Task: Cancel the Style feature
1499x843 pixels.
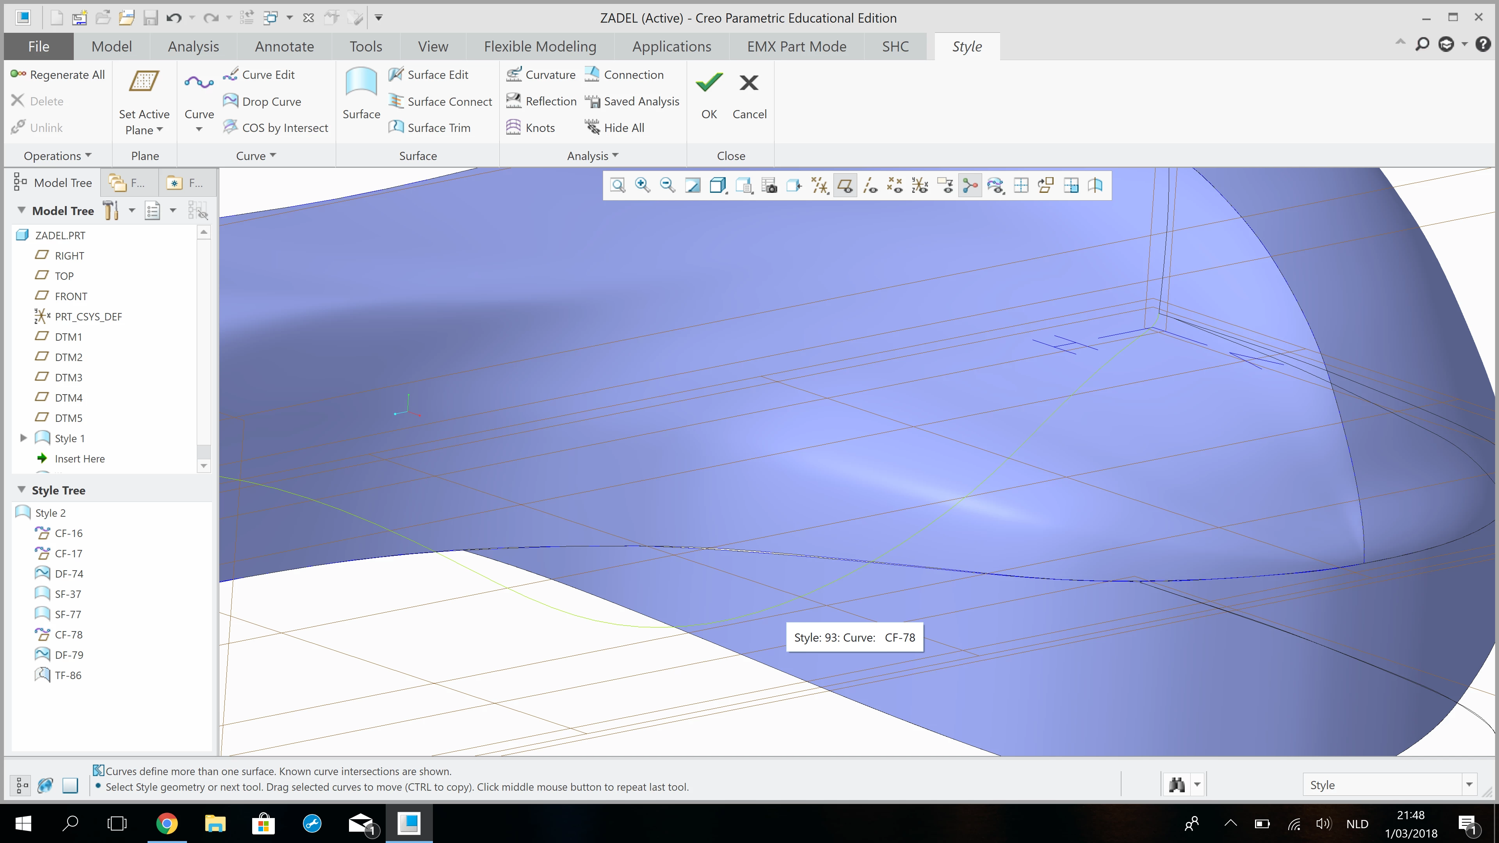Action: point(749,95)
